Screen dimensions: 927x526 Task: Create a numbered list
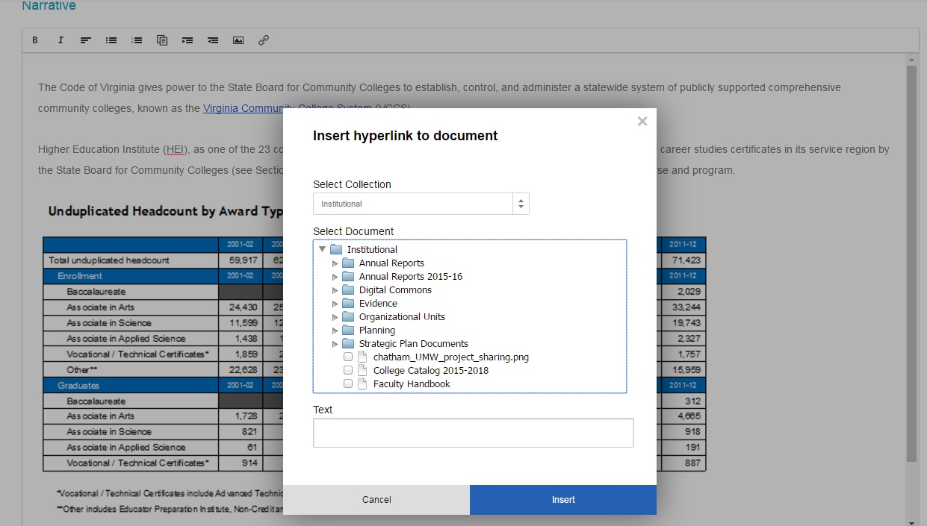coord(136,40)
